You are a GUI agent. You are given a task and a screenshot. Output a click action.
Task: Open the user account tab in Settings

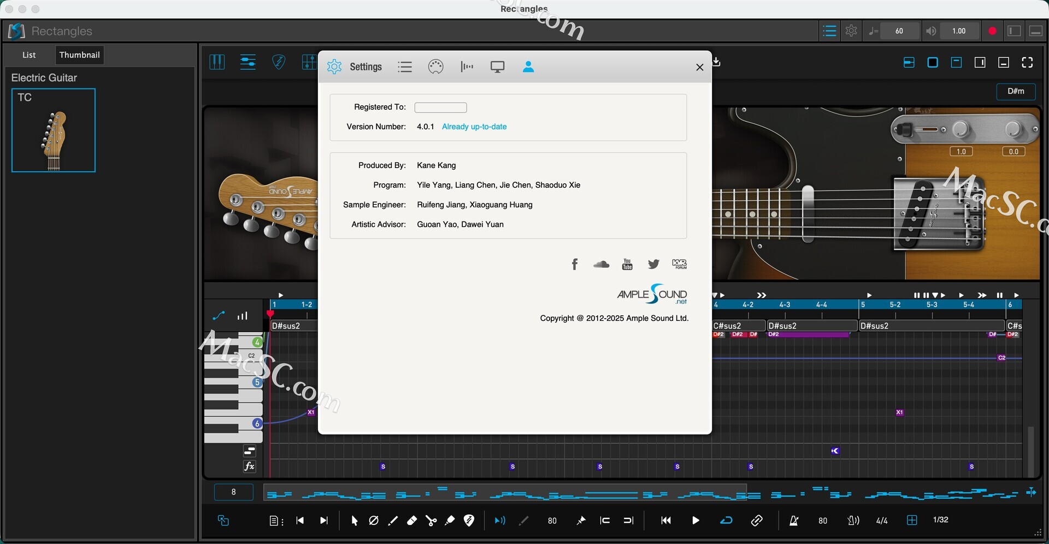pyautogui.click(x=528, y=67)
